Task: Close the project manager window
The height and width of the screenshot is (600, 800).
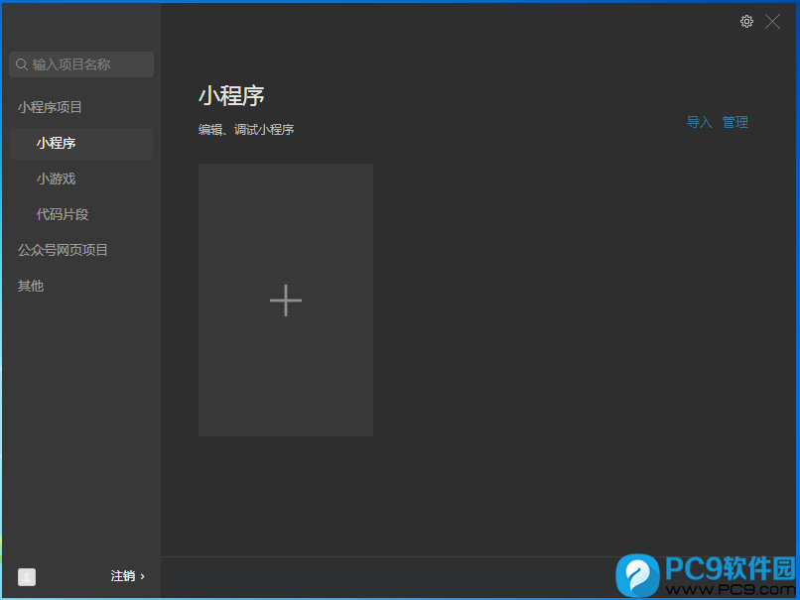Action: click(772, 22)
